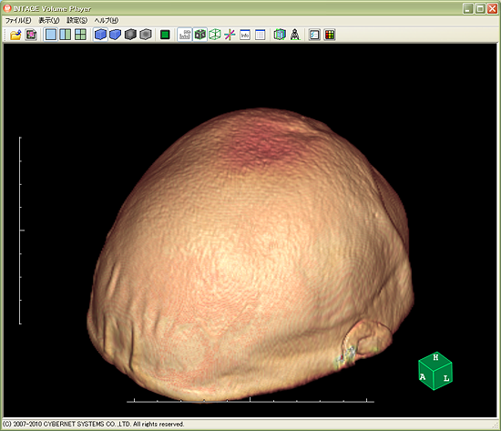Toggle the green wireframe bounding box

[215, 35]
